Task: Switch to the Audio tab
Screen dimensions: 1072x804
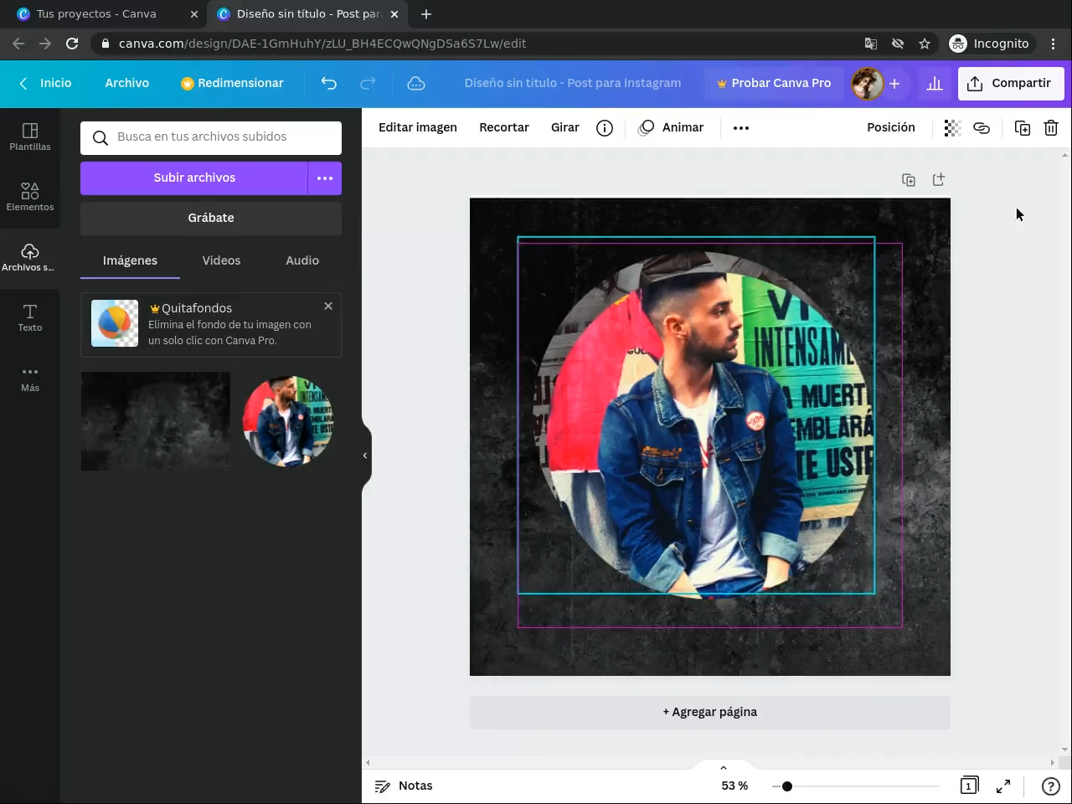Action: click(302, 260)
